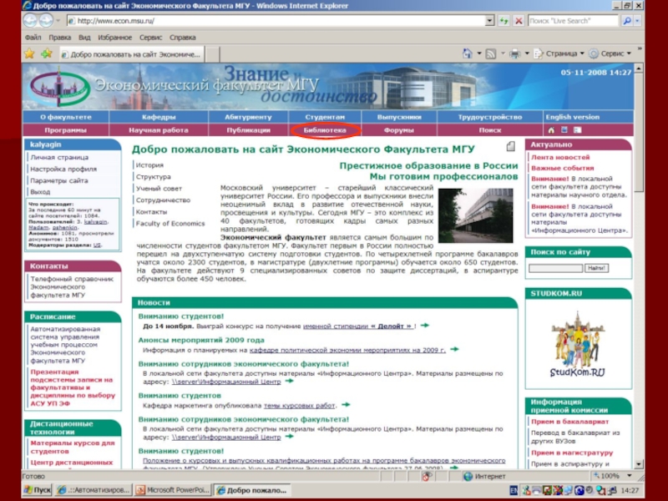This screenshot has width=668, height=501.
Task: Open the 100% zoom level dropdown
Action: (630, 476)
